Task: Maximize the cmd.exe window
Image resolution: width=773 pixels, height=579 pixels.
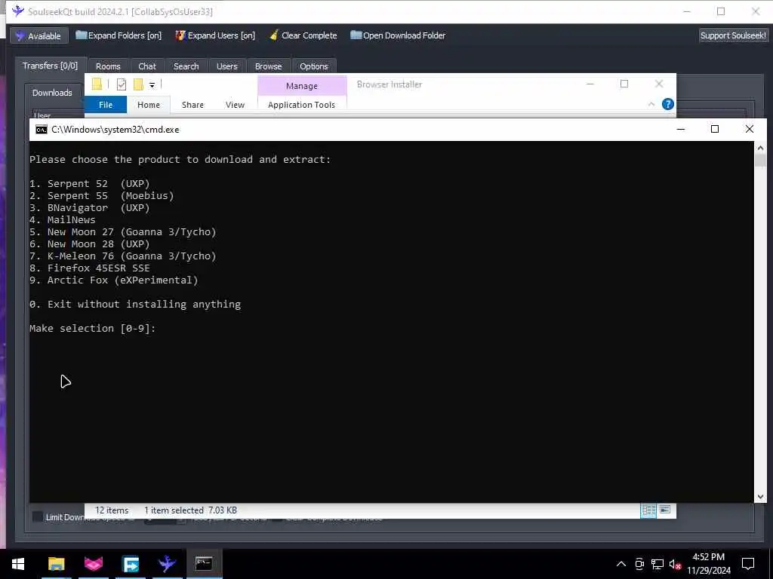Action: pyautogui.click(x=715, y=130)
